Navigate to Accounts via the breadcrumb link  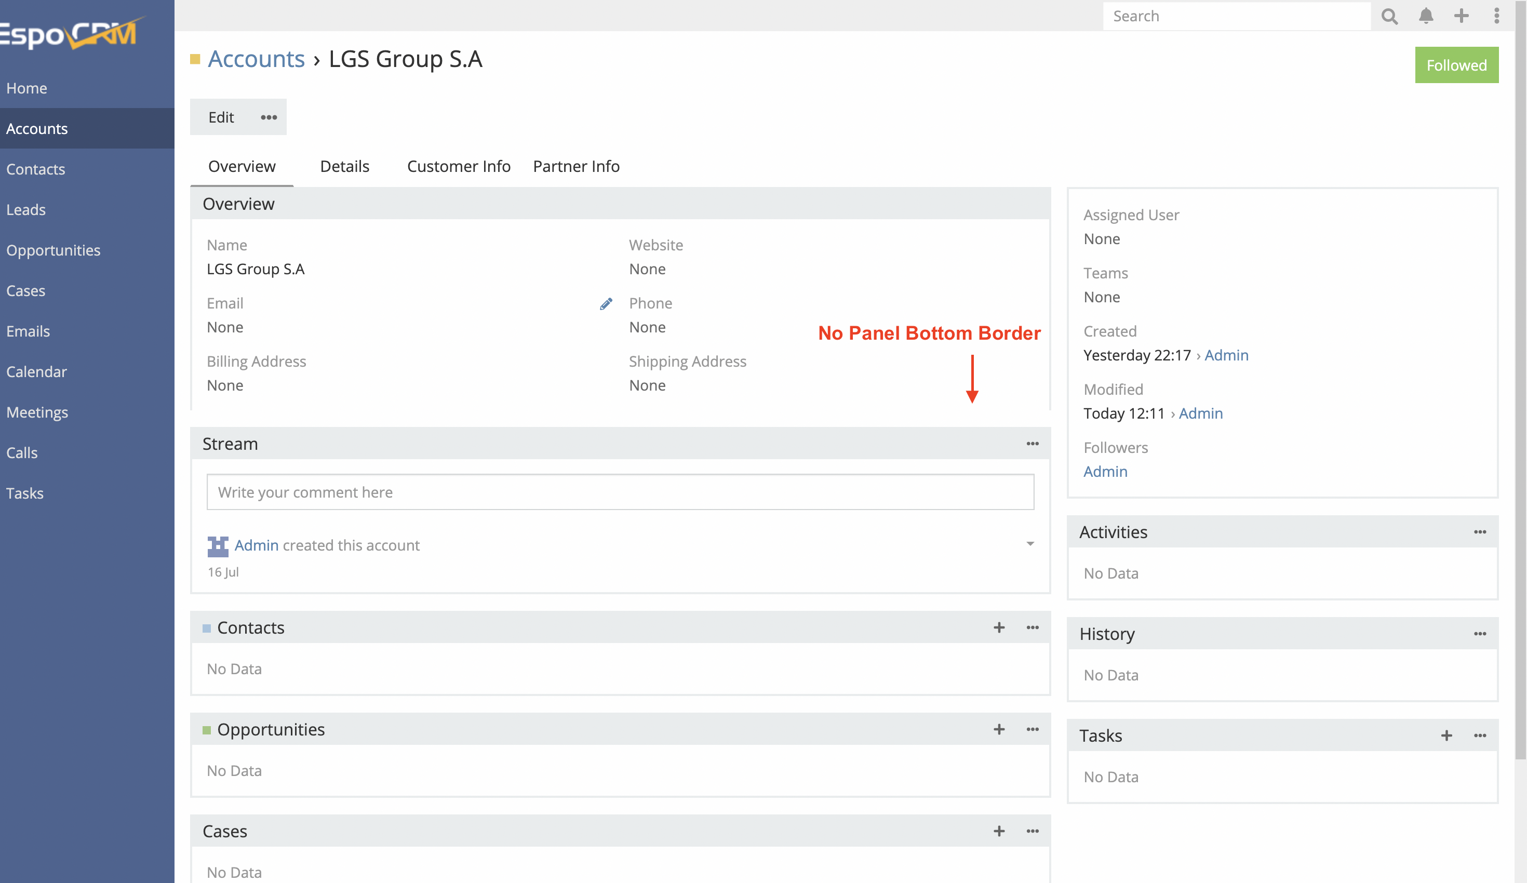point(256,59)
